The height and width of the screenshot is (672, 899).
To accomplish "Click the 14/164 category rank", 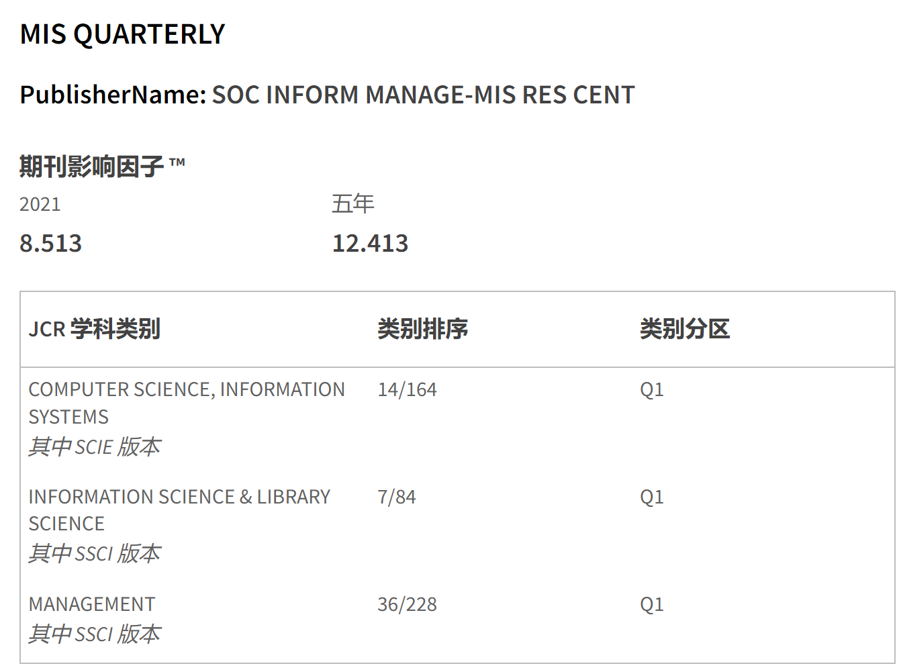I will tap(407, 389).
